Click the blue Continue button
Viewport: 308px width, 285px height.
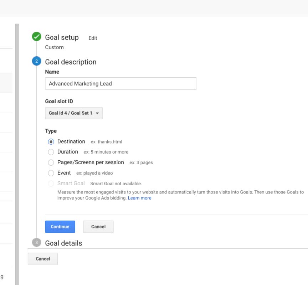tap(60, 227)
